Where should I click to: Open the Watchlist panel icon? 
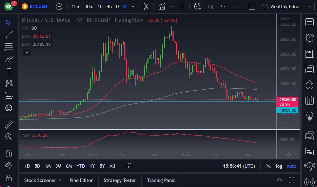pyautogui.click(x=309, y=22)
